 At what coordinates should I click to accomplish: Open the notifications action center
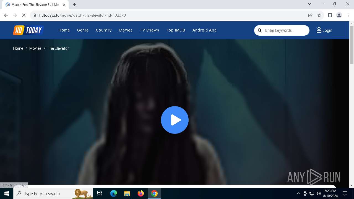[345, 193]
